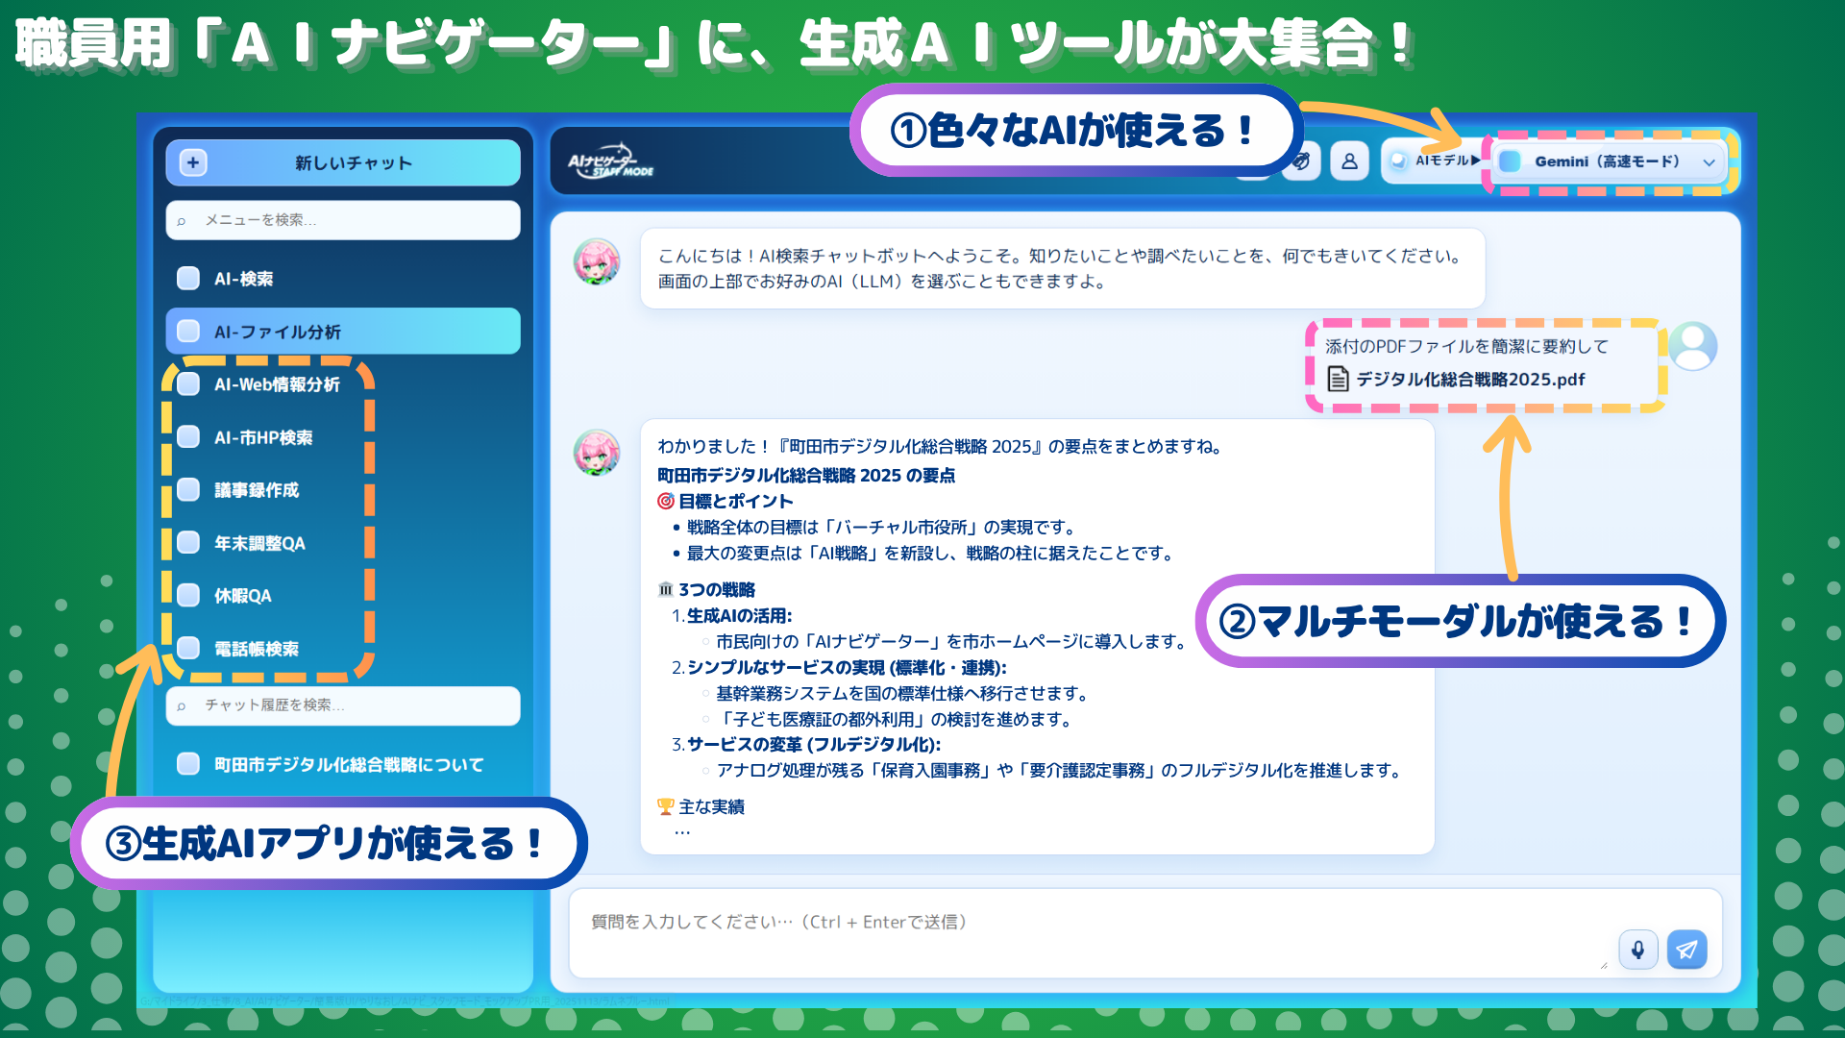The width and height of the screenshot is (1845, 1038).
Task: Click the microphone voice input icon
Action: [x=1637, y=950]
